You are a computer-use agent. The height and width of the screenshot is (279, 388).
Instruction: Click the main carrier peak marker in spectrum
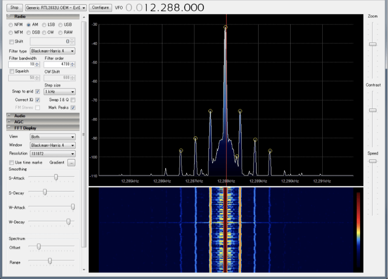(x=225, y=27)
